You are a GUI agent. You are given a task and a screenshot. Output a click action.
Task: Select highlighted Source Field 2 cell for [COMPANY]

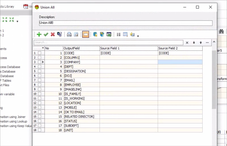click(x=180, y=62)
